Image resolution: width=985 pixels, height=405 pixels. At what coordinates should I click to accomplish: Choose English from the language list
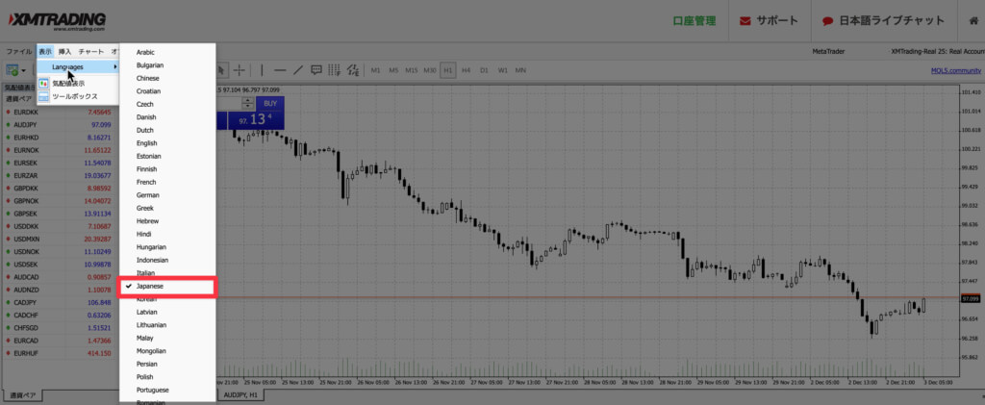147,143
